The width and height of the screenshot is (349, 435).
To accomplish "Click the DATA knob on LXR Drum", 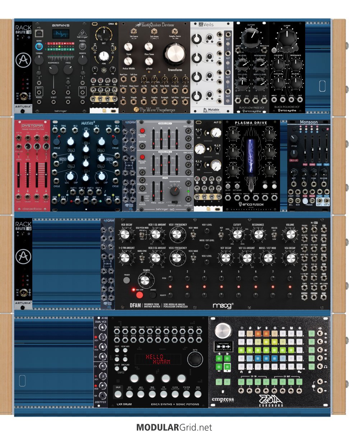I will (x=195, y=359).
